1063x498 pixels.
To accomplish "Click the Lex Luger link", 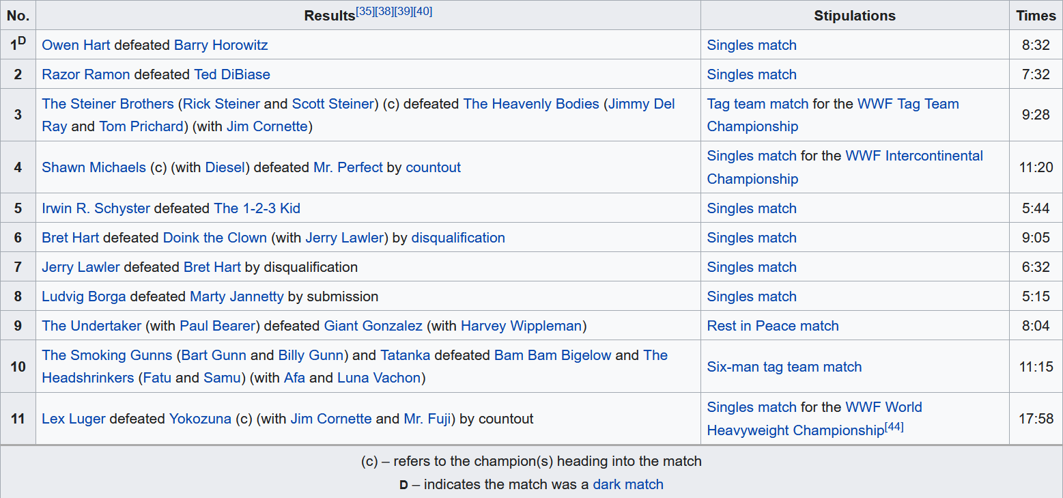I will (x=74, y=419).
